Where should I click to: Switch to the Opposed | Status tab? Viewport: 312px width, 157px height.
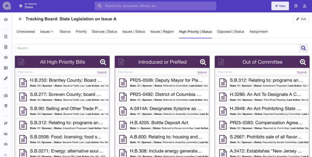230,32
